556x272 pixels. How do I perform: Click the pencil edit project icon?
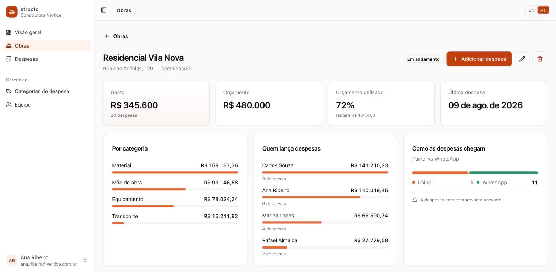(x=522, y=59)
